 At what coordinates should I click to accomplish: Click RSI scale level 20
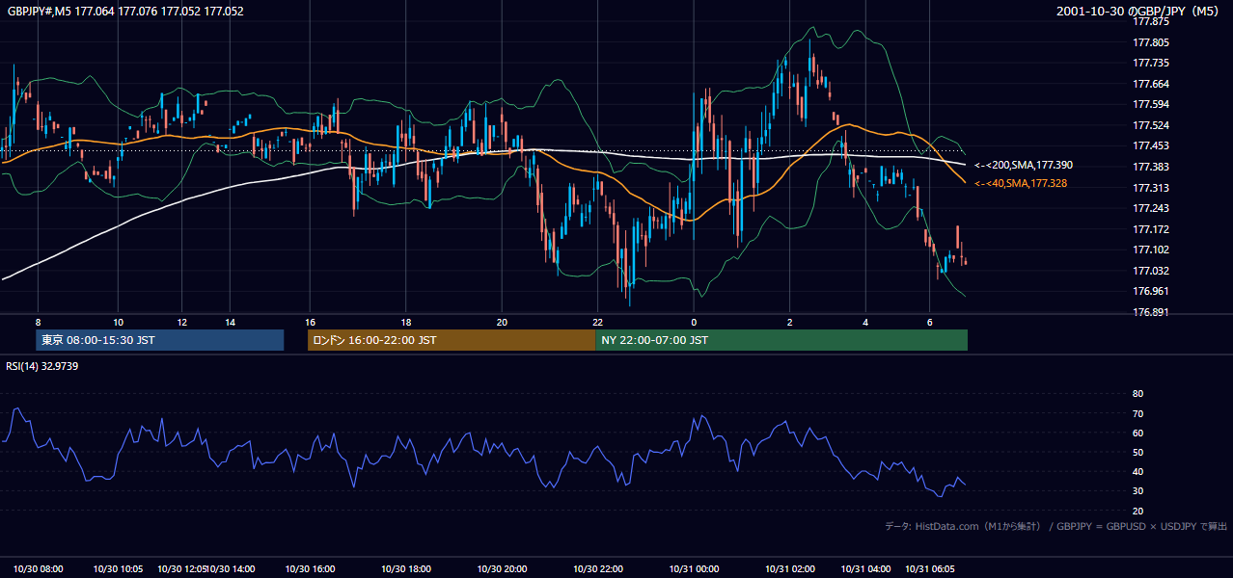pos(1137,512)
